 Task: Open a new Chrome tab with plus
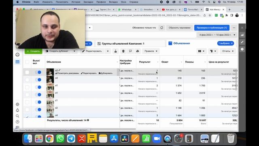click(229, 10)
